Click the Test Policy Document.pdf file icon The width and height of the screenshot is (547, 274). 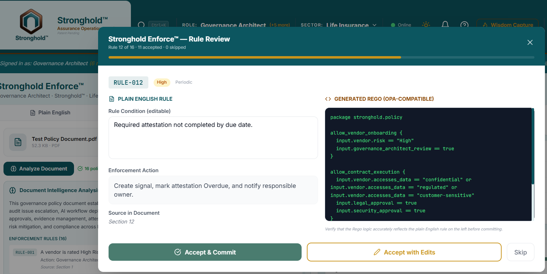point(18,142)
